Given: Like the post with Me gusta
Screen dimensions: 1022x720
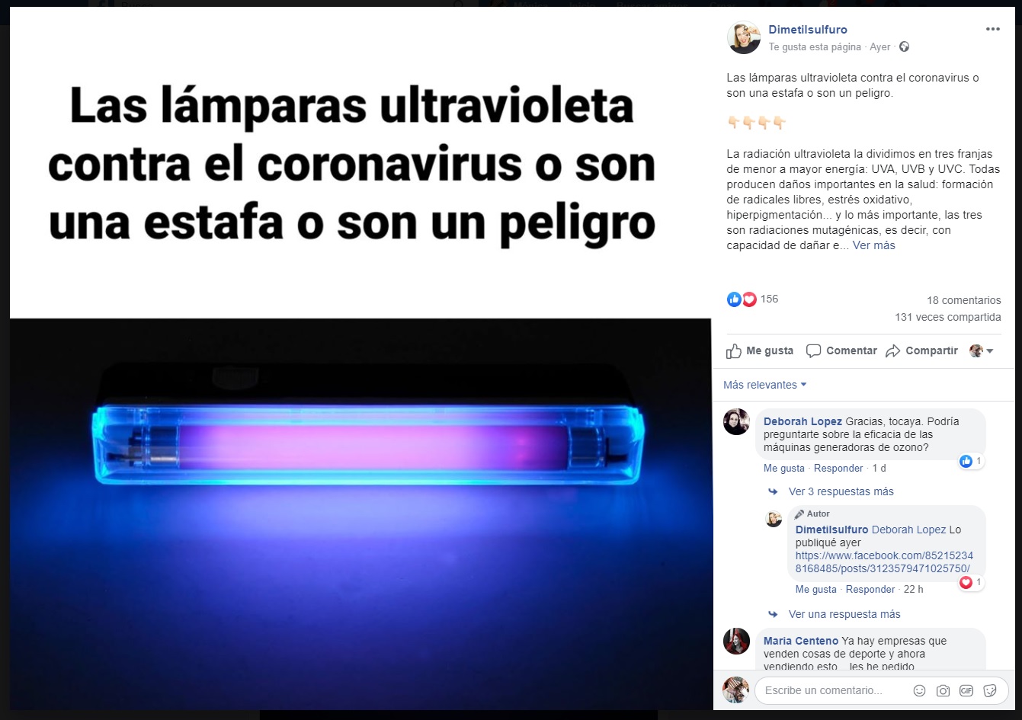Looking at the screenshot, I should [x=760, y=351].
